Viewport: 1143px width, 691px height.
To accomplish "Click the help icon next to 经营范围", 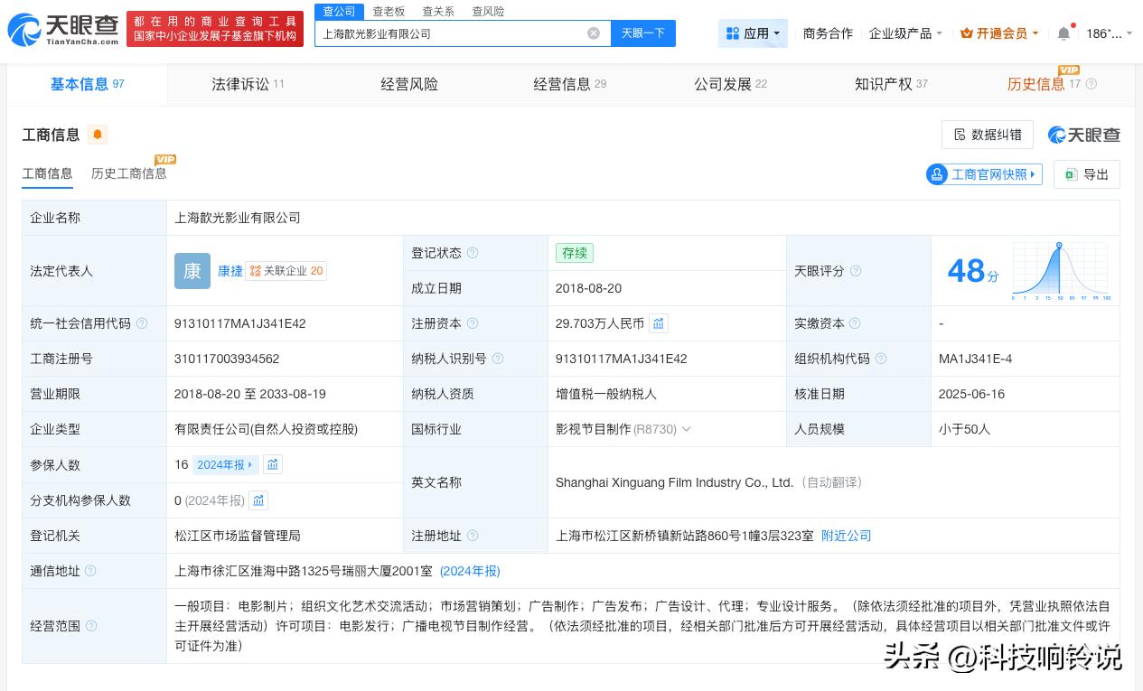I will (91, 626).
